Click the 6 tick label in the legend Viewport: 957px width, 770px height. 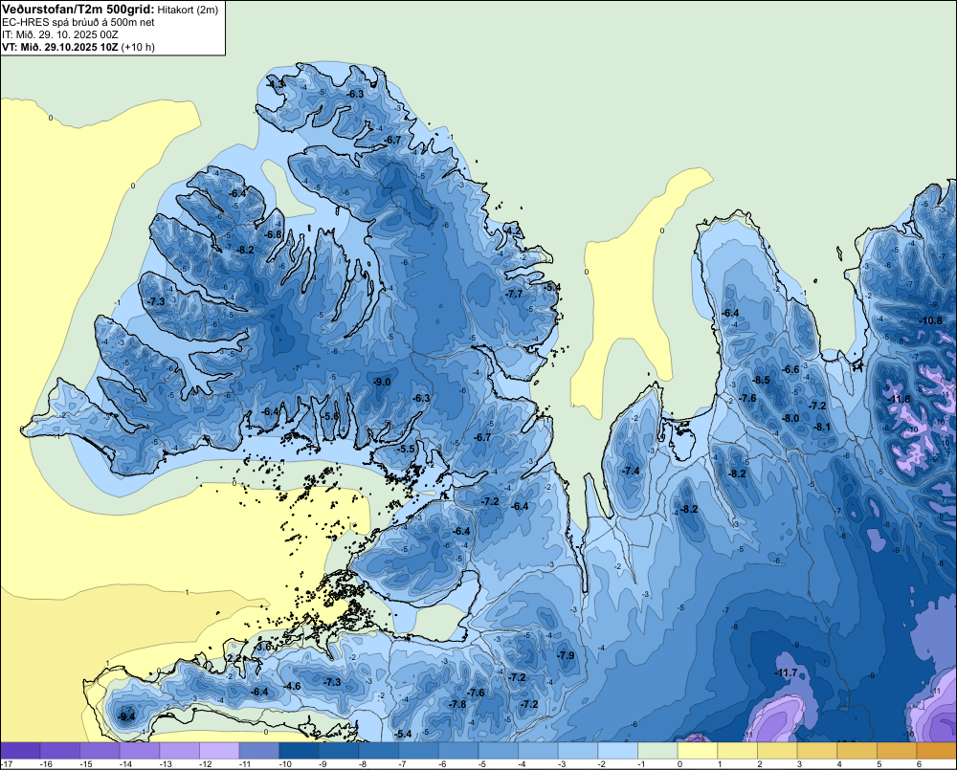[x=918, y=764]
